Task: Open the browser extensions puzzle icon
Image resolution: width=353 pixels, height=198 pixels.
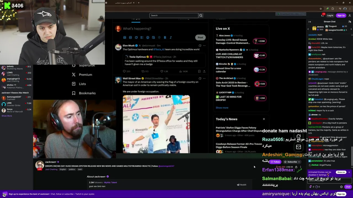Action: 333,9
